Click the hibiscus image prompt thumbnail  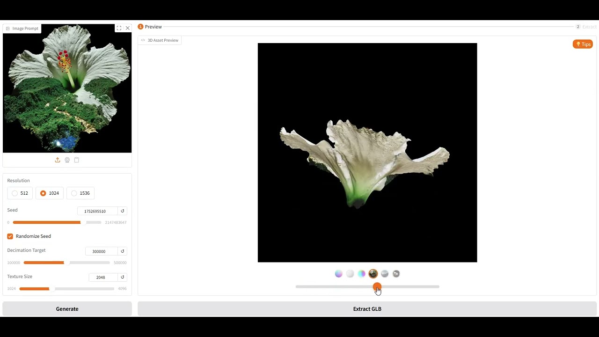coord(67,88)
